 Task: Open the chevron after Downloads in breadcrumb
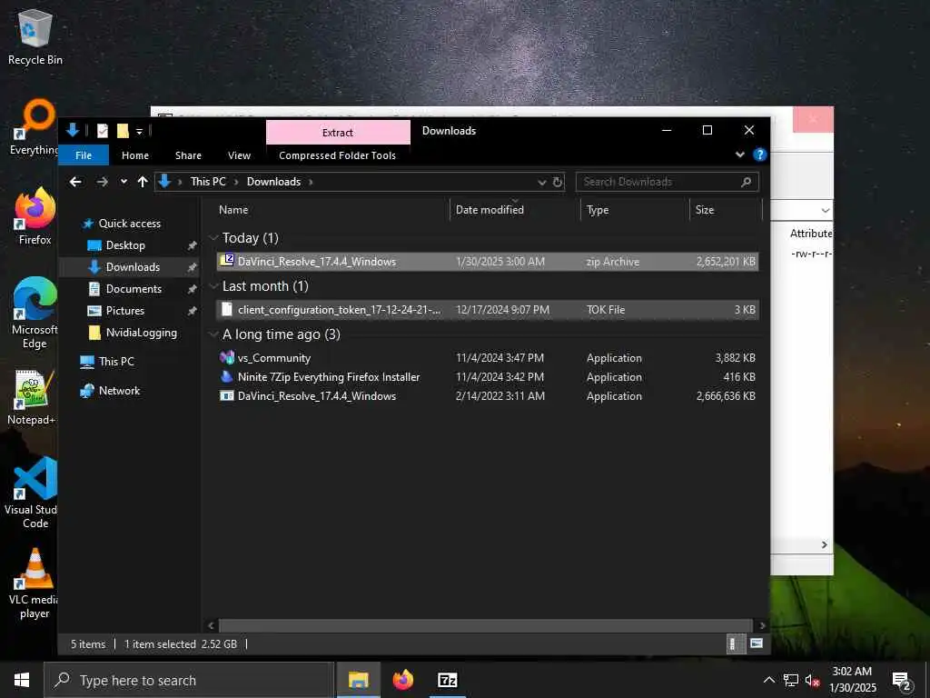tap(311, 182)
